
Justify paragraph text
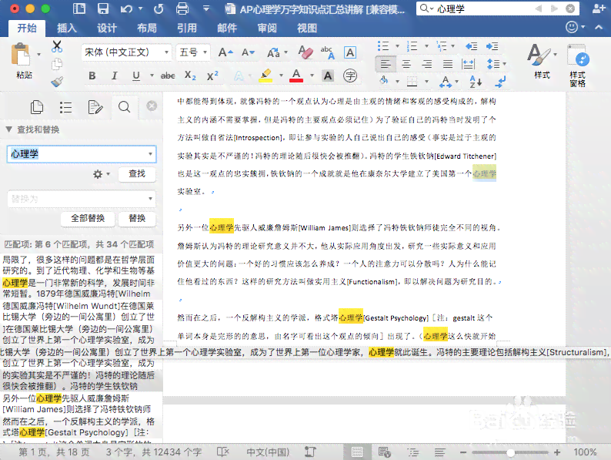(448, 64)
